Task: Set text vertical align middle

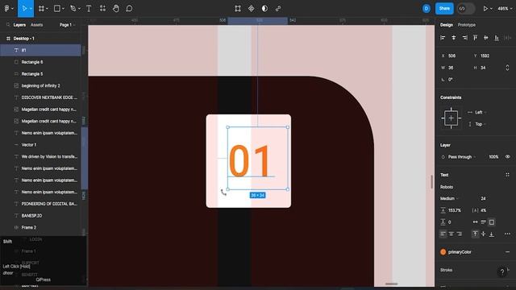Action: [x=484, y=234]
